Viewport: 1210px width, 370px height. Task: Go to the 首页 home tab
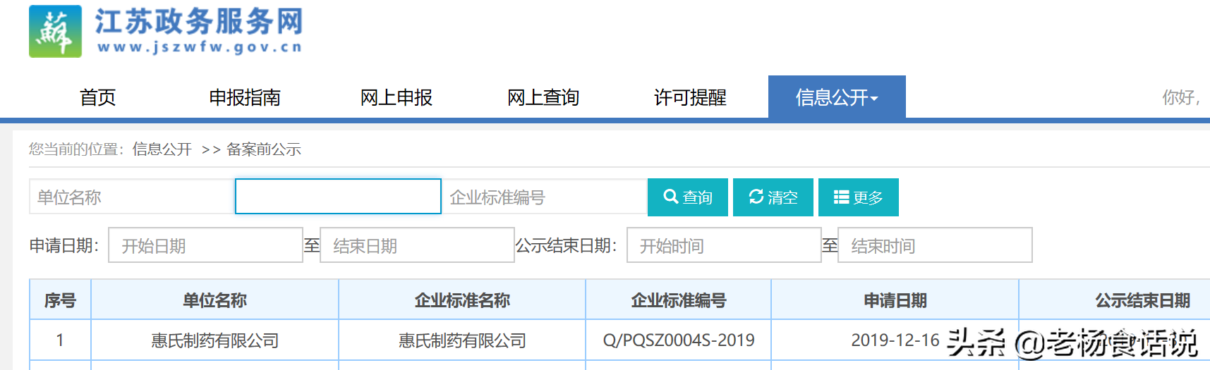97,97
